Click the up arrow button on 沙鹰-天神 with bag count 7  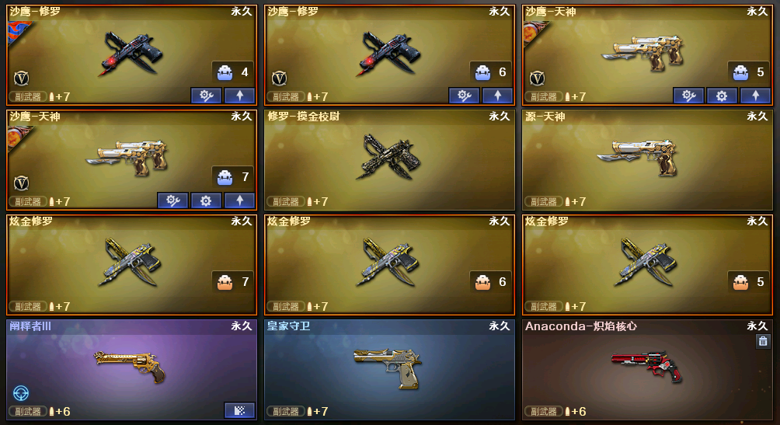click(239, 200)
